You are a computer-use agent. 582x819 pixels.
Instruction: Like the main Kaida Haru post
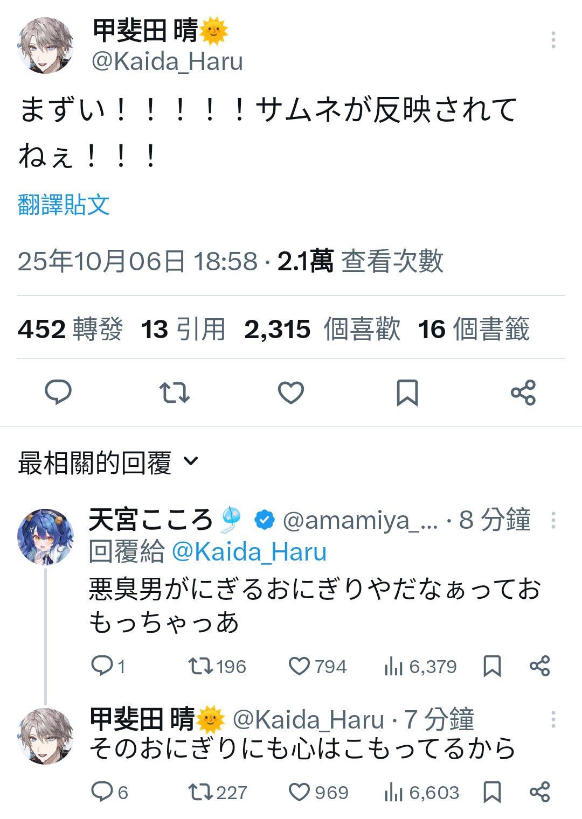291,392
